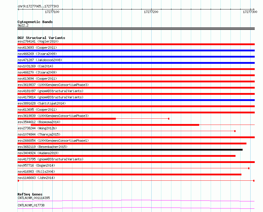Click the red bar under esv3891628
Screen dimensions: 263x212
coord(136,106)
